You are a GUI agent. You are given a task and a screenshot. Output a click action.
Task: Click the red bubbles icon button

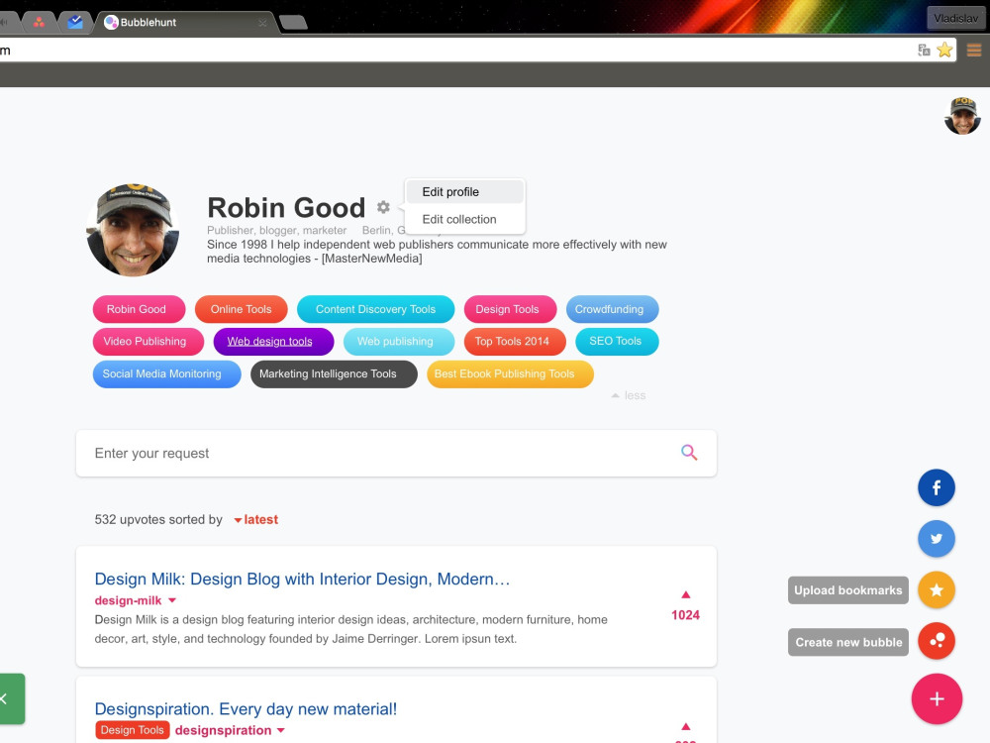pyautogui.click(x=937, y=641)
